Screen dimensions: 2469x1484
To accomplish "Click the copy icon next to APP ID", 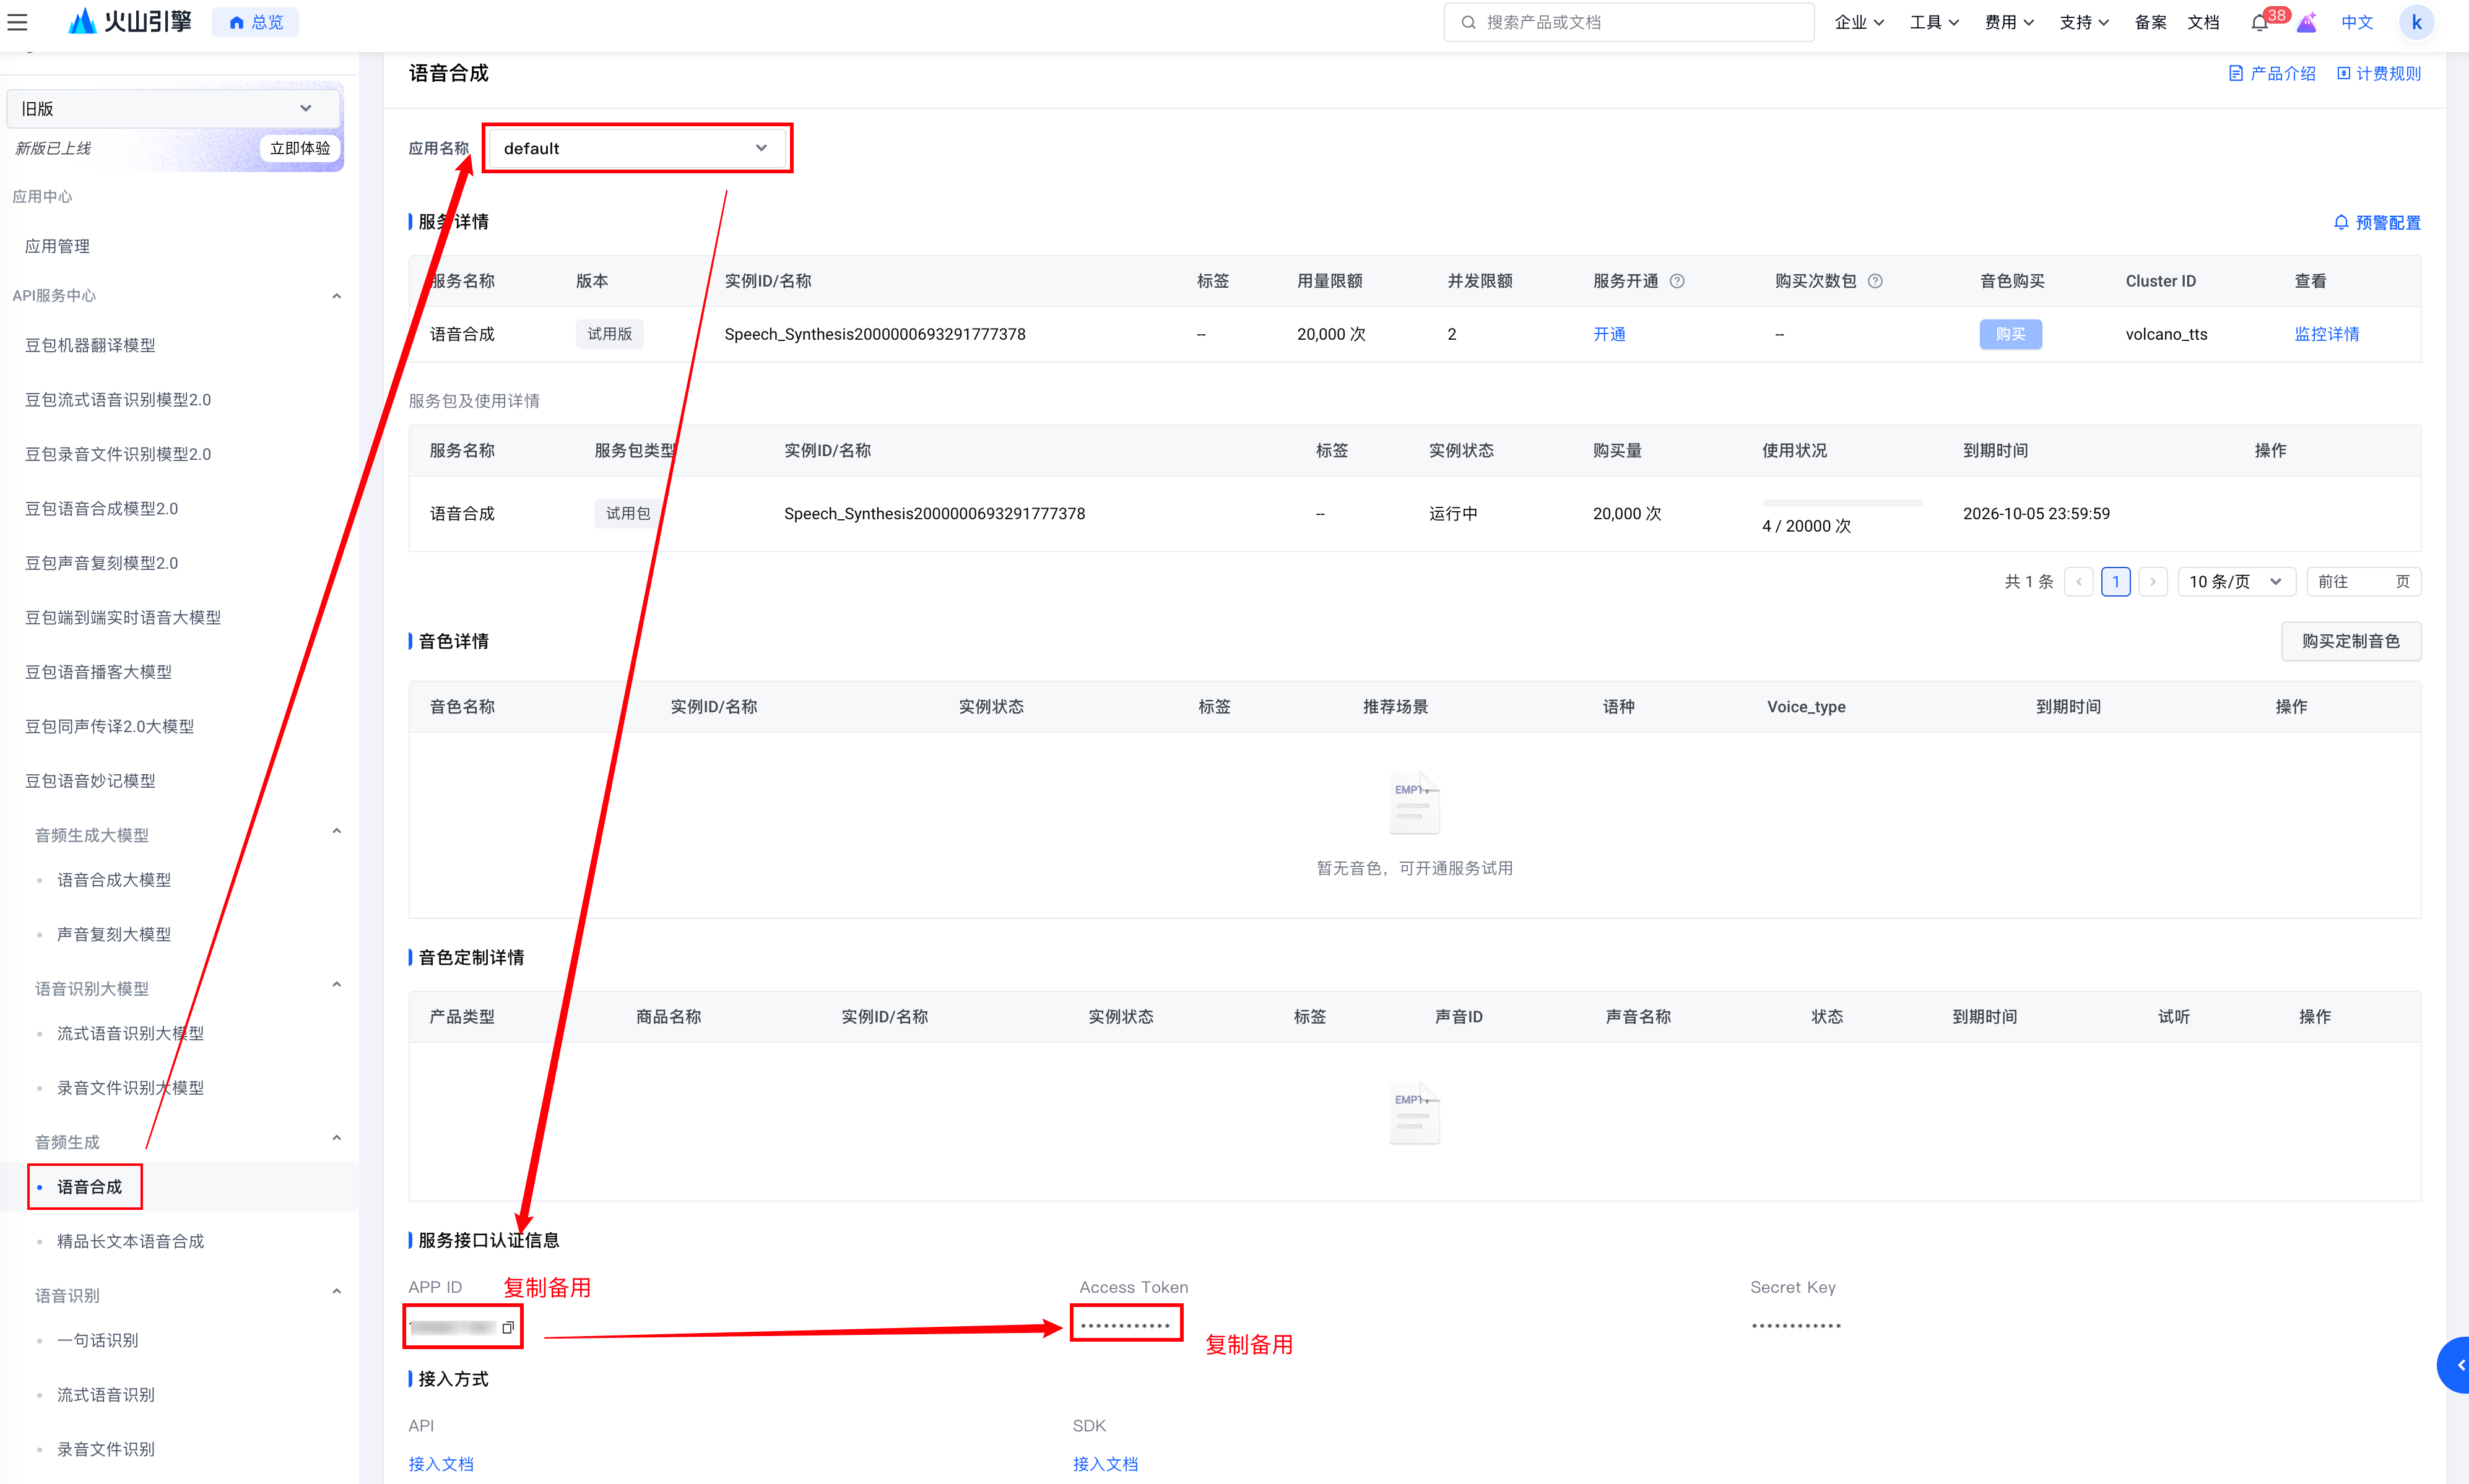I will pos(508,1327).
